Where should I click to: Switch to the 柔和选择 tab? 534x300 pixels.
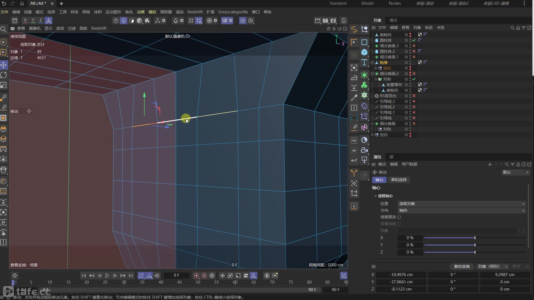coord(399,180)
